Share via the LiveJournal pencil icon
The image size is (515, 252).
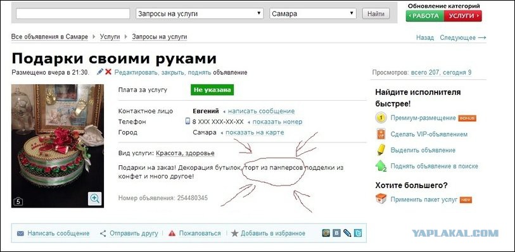[x=347, y=233]
